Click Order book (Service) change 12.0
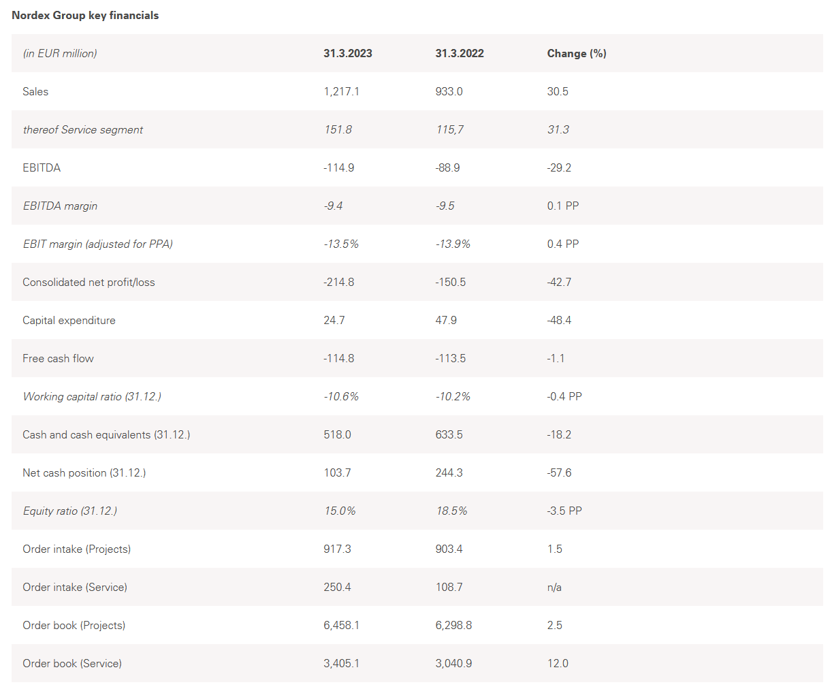 click(558, 663)
